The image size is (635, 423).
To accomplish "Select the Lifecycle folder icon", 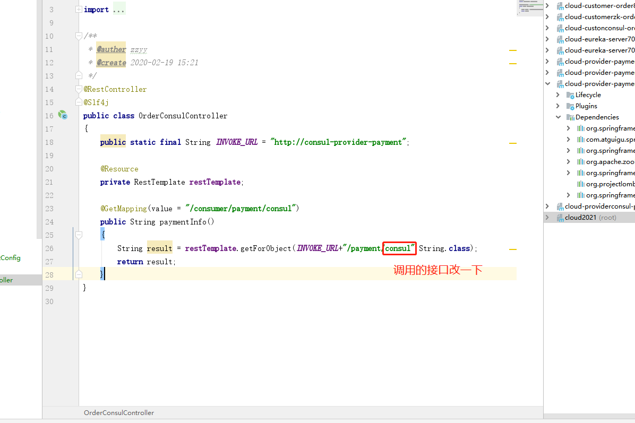I will [570, 95].
